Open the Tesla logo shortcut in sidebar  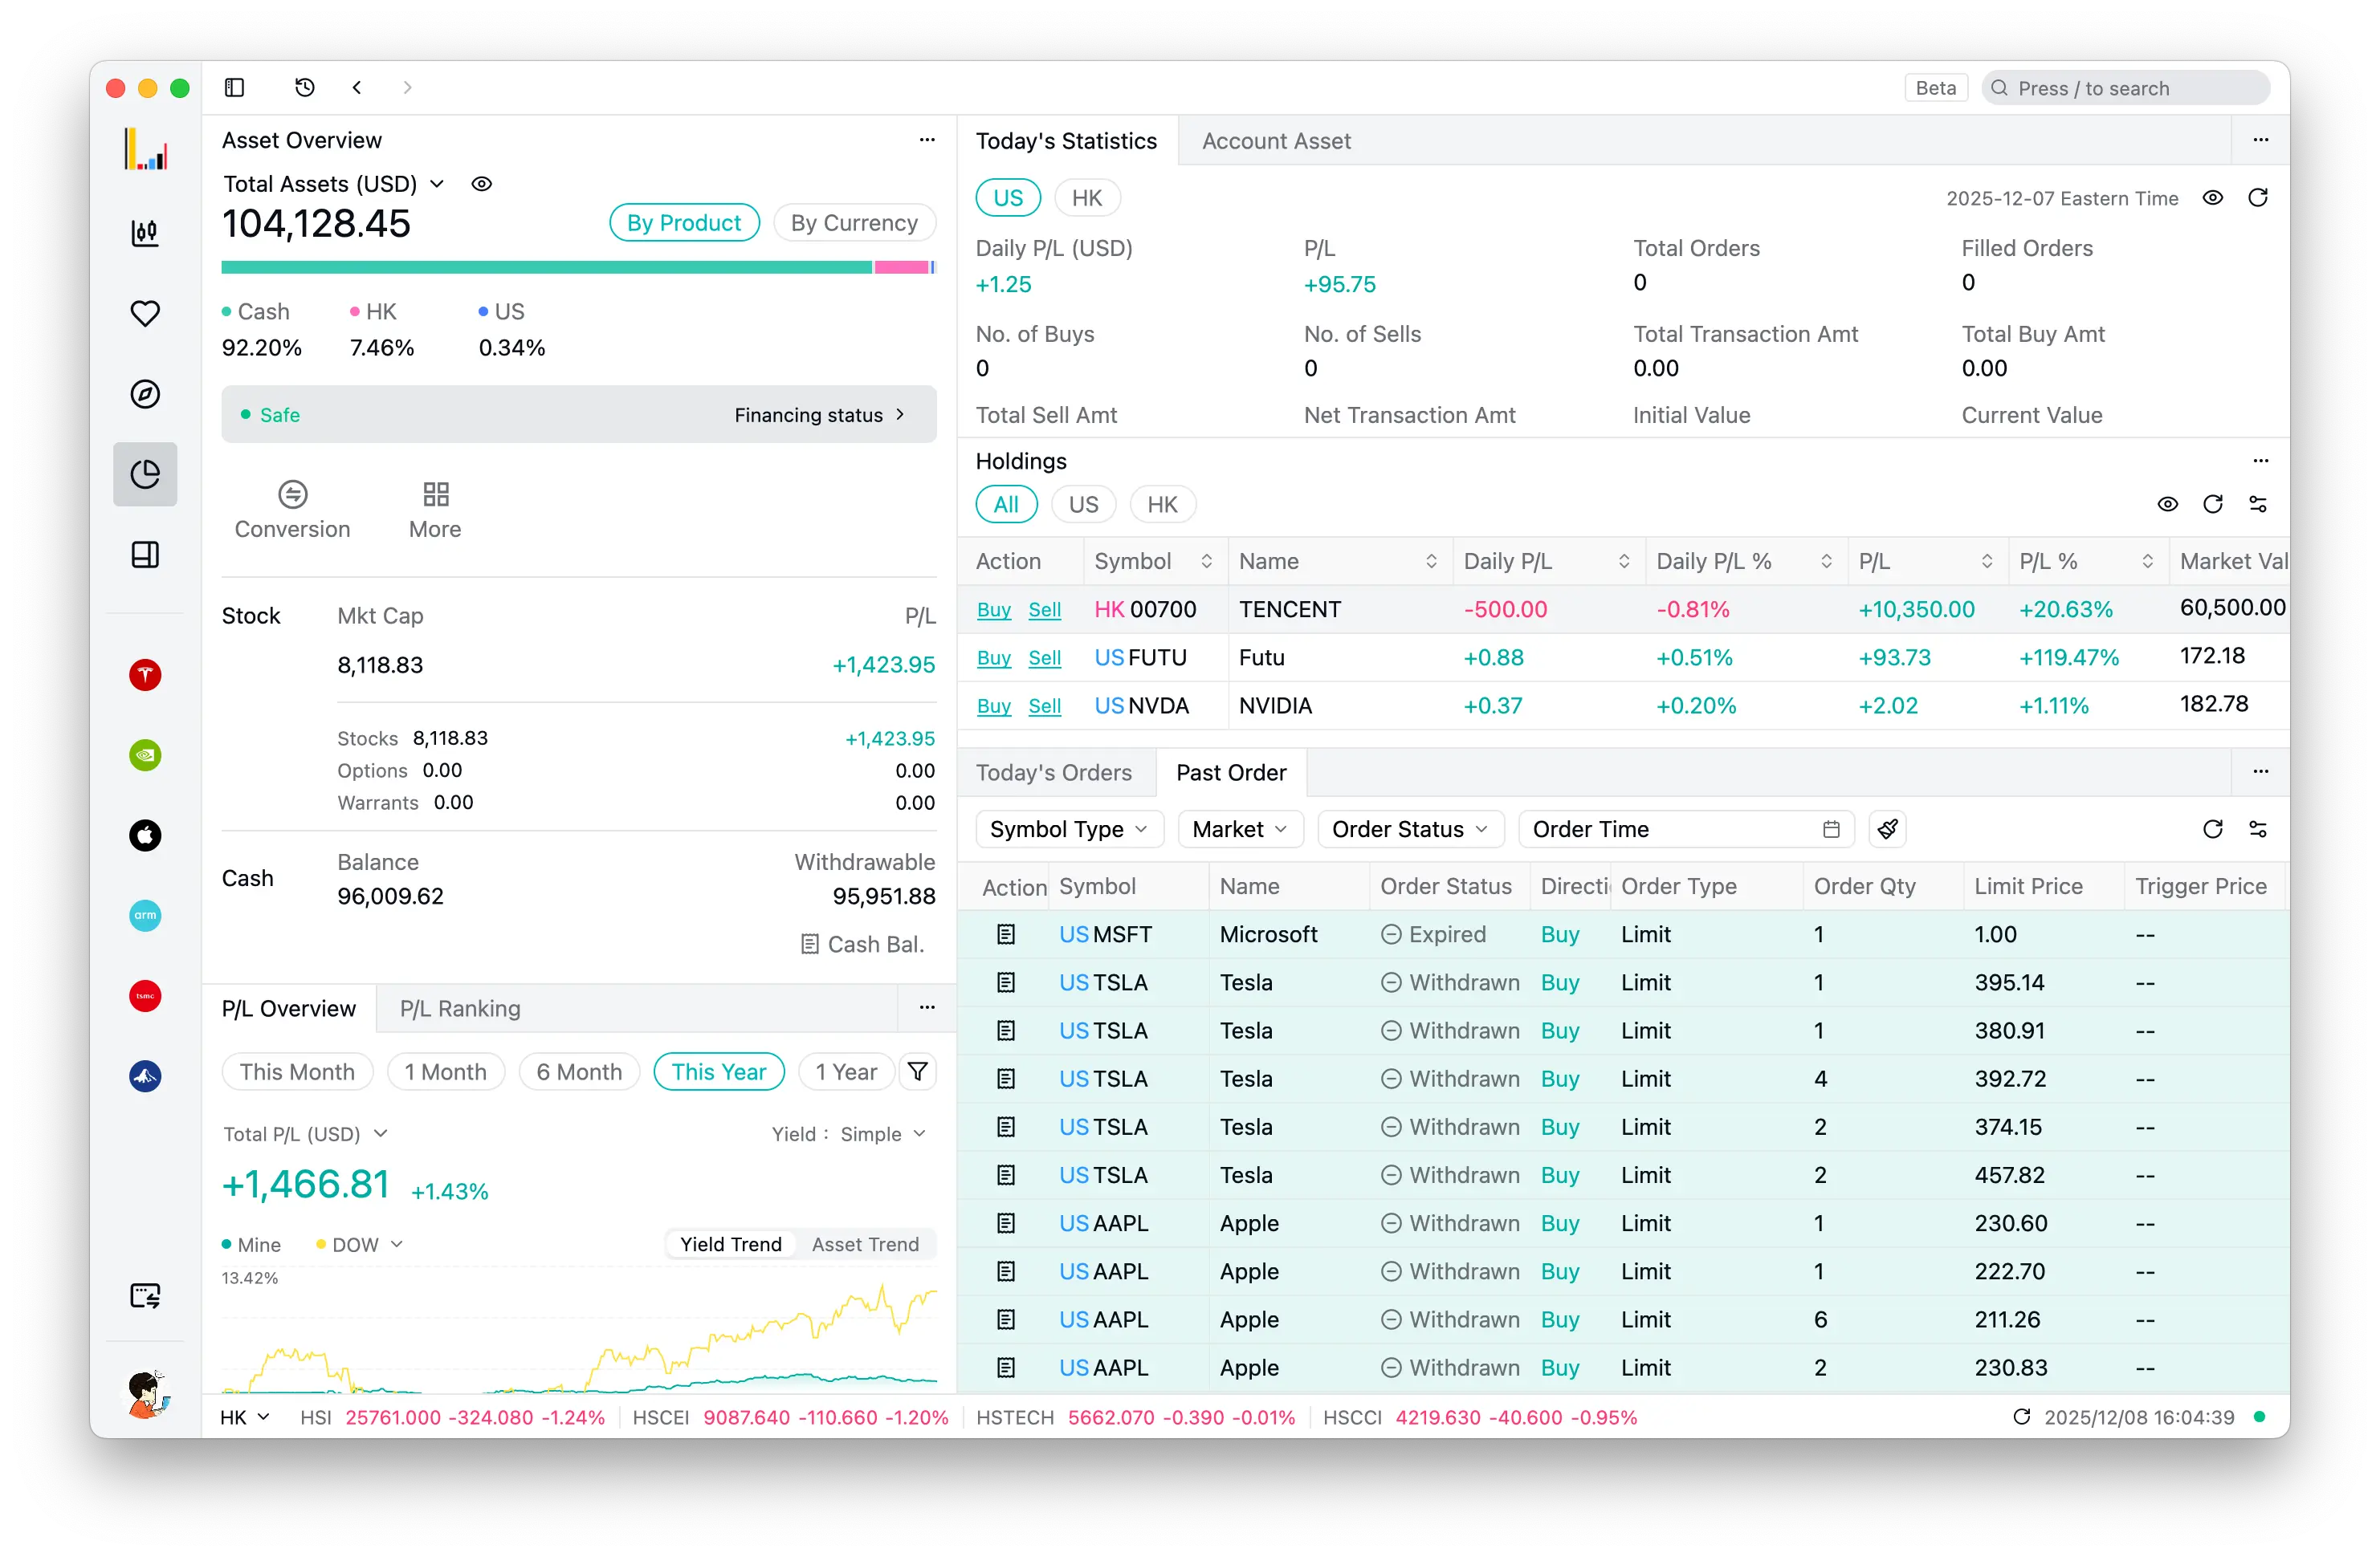pyautogui.click(x=145, y=675)
